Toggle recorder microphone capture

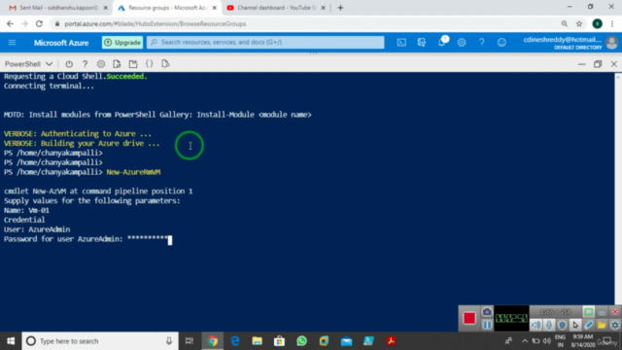pyautogui.click(x=549, y=325)
